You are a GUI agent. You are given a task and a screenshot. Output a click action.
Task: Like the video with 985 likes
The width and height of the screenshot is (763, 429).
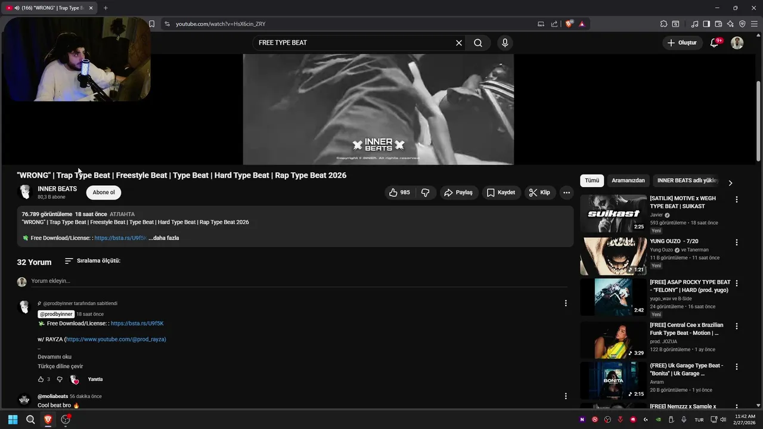pos(399,192)
